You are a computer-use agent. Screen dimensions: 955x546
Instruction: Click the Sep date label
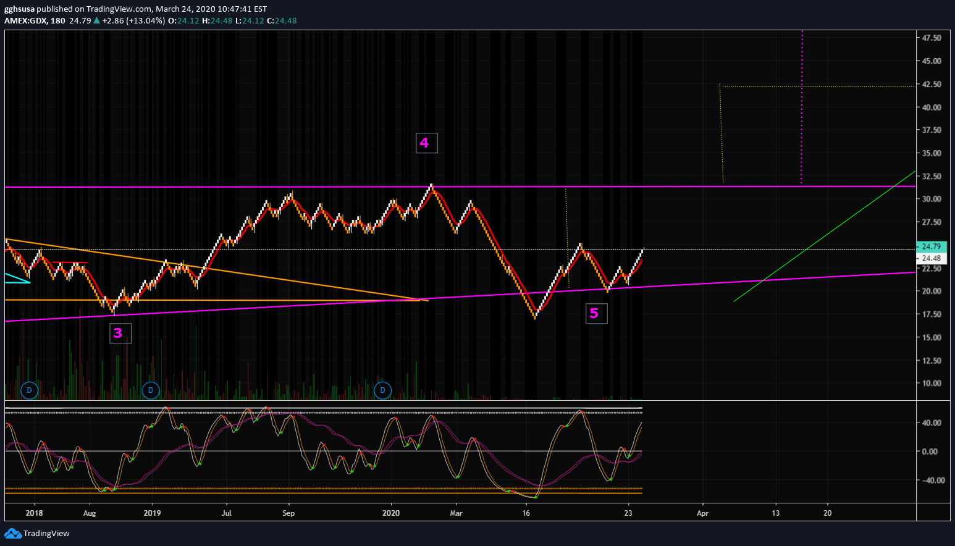[x=288, y=513]
